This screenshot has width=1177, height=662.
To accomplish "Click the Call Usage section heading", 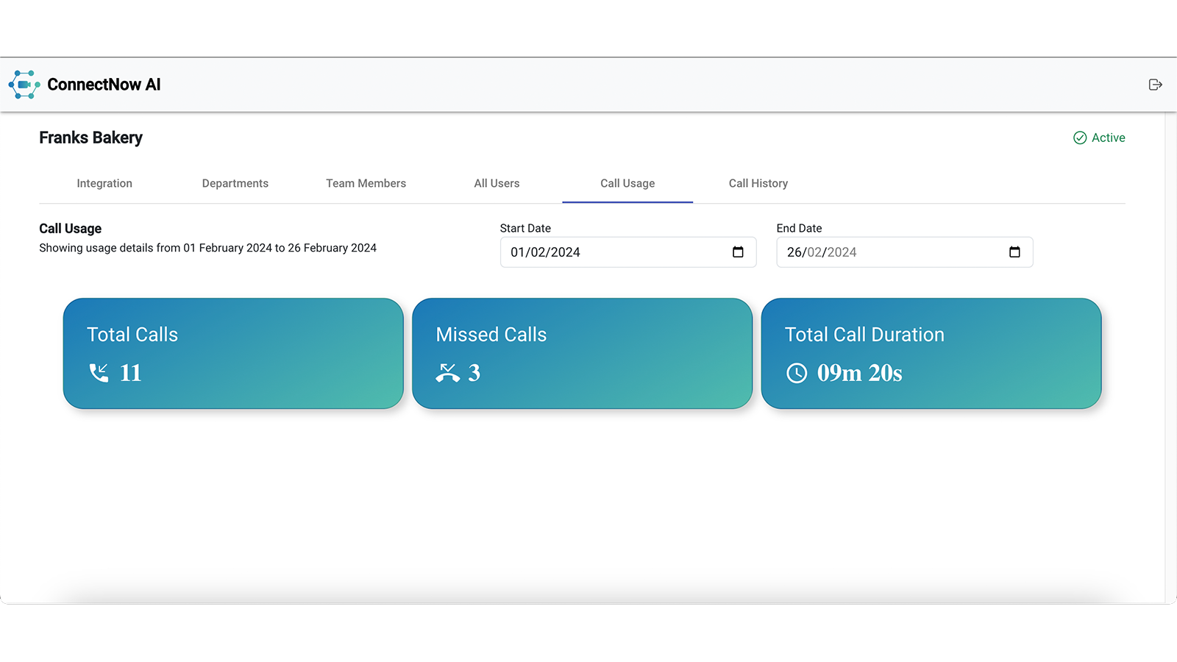I will pos(71,229).
